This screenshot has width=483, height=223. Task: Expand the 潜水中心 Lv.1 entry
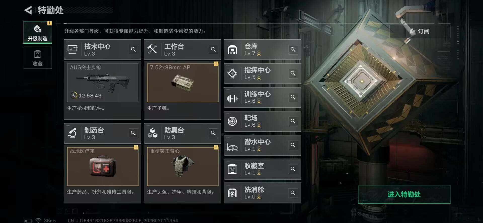[263, 145]
